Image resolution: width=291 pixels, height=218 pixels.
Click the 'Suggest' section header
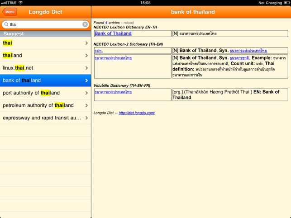[45, 34]
